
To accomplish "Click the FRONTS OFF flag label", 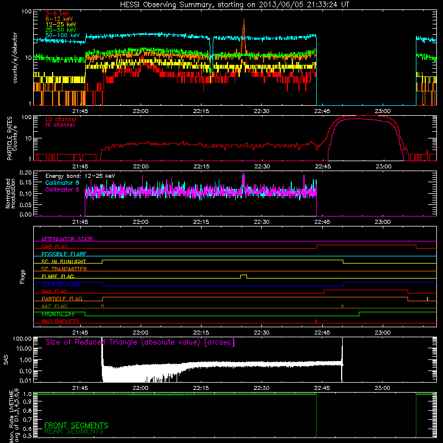I will 58,314.
